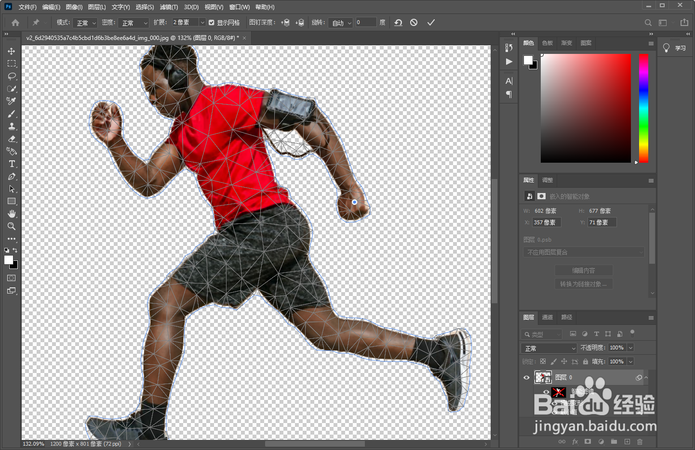Cancel the puppet warp
The height and width of the screenshot is (450, 695).
pyautogui.click(x=414, y=23)
